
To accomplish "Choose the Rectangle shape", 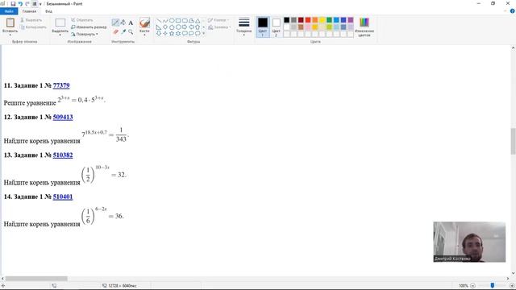I will click(x=178, y=20).
